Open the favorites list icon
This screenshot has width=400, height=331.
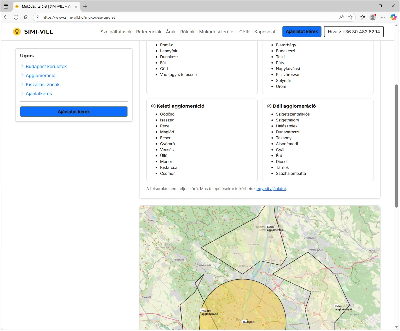click(363, 17)
